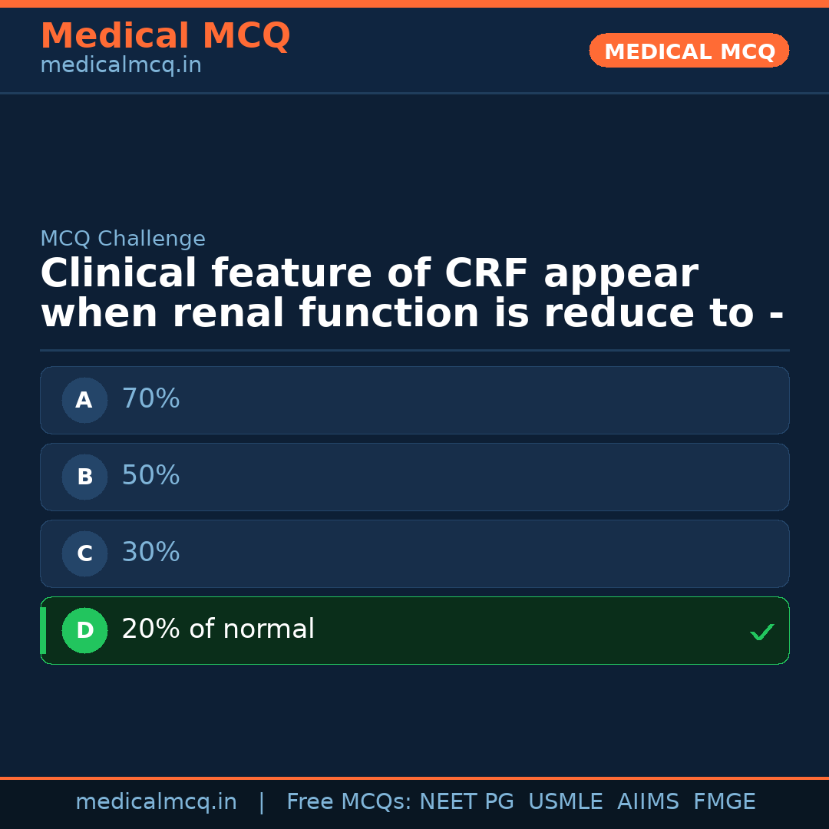Click the green letter D circle badge

pyautogui.click(x=84, y=630)
